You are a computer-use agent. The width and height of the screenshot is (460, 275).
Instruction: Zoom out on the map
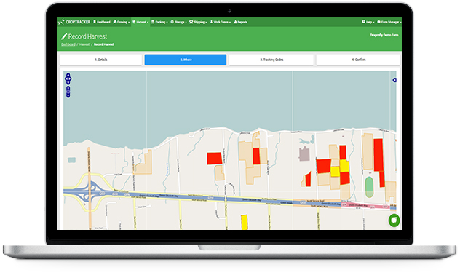pos(68,95)
